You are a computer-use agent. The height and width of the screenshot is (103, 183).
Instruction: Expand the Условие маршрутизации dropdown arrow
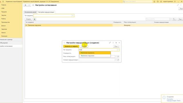[x=116, y=60]
